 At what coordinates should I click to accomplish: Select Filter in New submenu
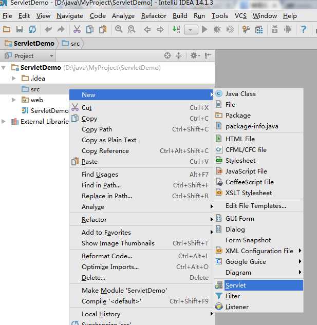click(258, 296)
